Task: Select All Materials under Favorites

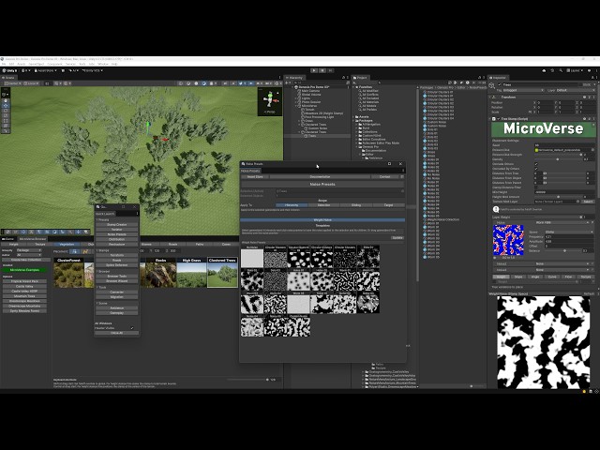Action: pos(370,102)
